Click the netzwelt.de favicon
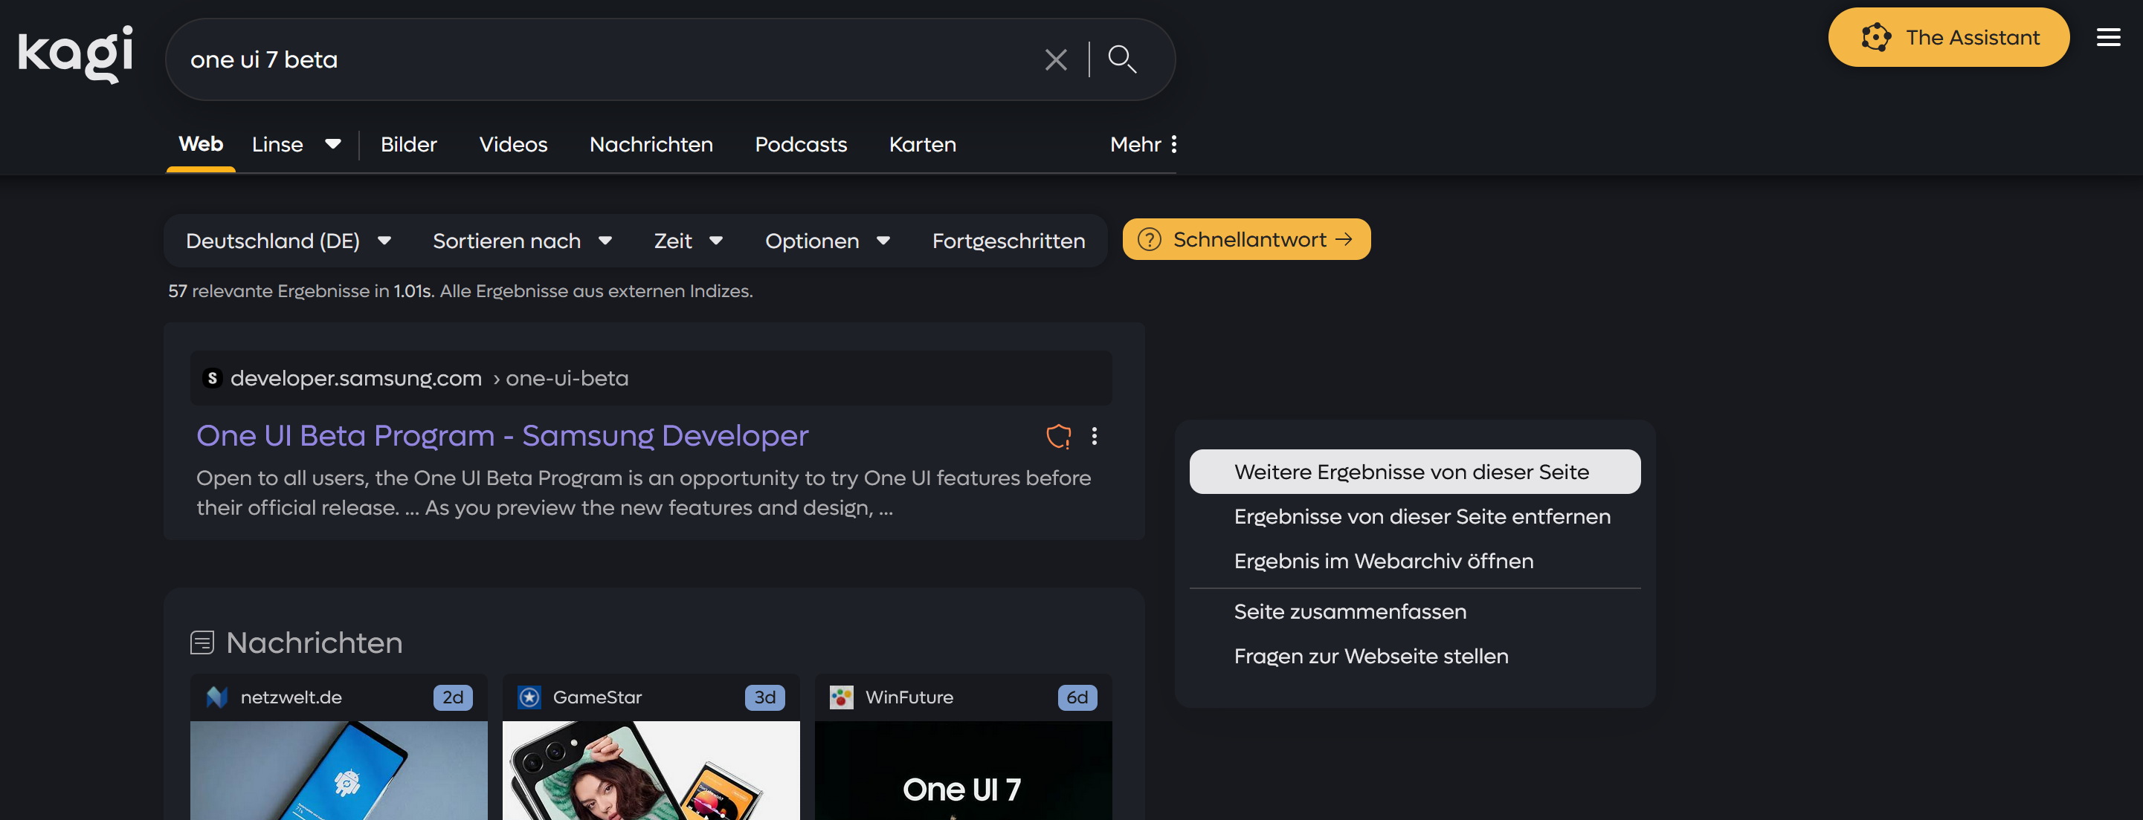Image resolution: width=2143 pixels, height=820 pixels. [216, 697]
